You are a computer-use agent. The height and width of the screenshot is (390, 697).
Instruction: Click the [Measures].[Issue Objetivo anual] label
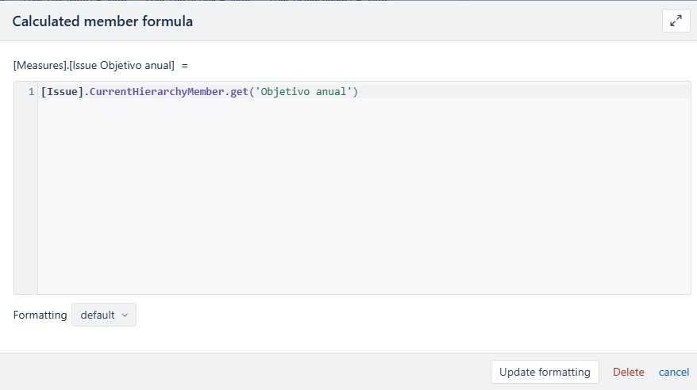coord(94,65)
